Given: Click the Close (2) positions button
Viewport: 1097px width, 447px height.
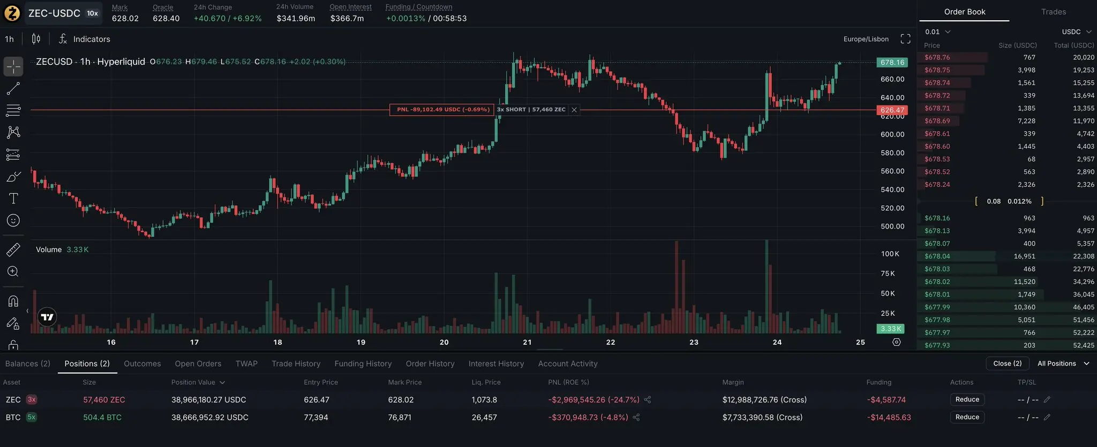Looking at the screenshot, I should 1008,363.
